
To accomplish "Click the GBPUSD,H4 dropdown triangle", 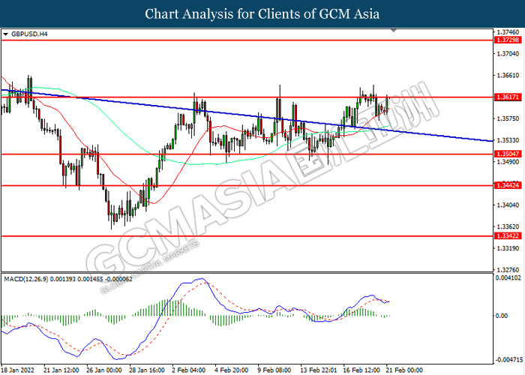I will coord(5,34).
